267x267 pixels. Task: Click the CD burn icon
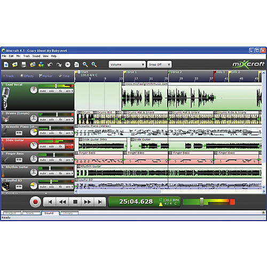click(68, 65)
